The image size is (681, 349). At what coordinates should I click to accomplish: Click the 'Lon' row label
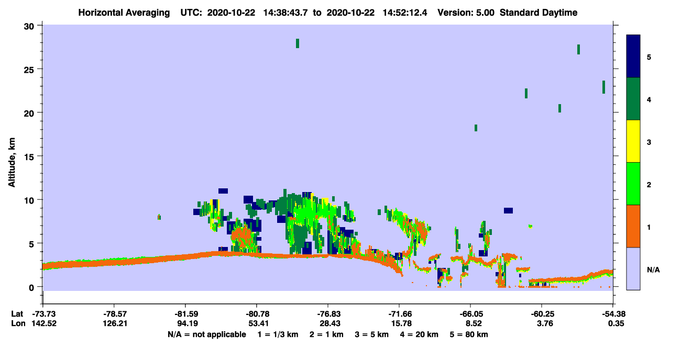click(18, 323)
